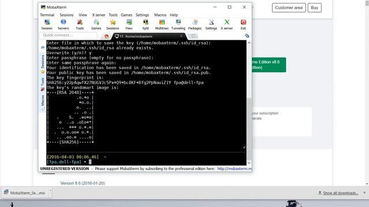Screen dimensions: 369x207
Task: Click the Customer area button on webpage
Action: (289, 7)
